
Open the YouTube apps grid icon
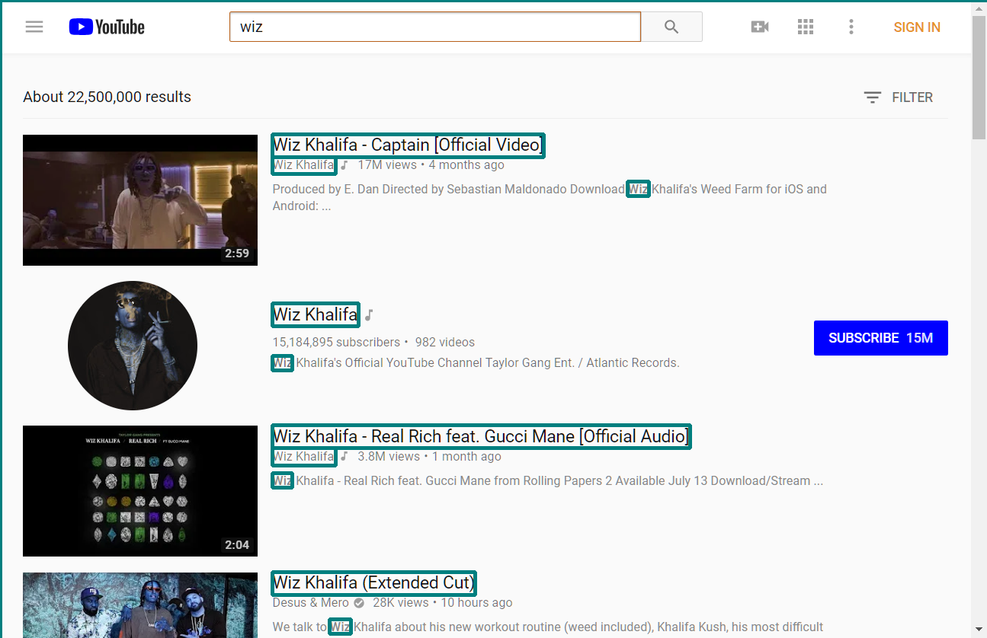pos(806,27)
